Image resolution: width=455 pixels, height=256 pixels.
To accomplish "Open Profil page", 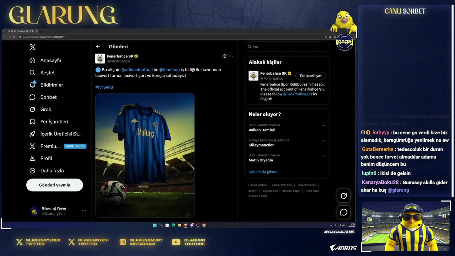I will click(41, 158).
